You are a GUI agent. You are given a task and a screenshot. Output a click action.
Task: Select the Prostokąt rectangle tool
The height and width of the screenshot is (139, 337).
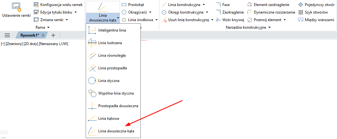pyautogui.click(x=133, y=4)
